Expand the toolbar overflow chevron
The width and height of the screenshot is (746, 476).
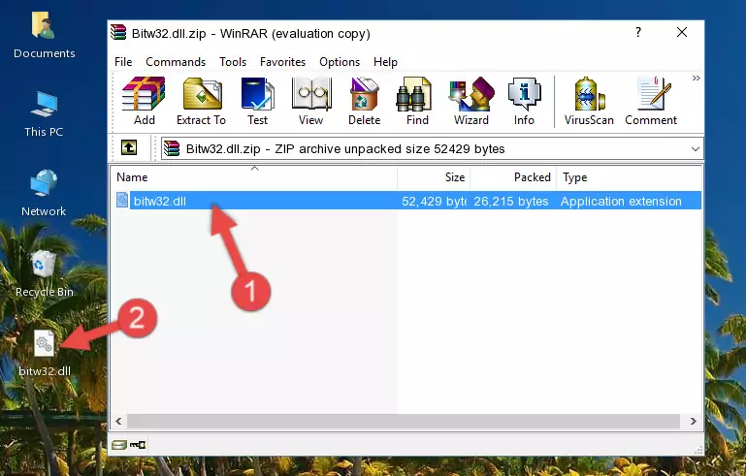coord(697,78)
